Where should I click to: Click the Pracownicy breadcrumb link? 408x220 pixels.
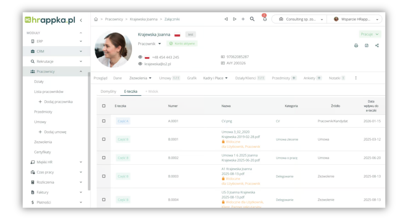(x=114, y=19)
